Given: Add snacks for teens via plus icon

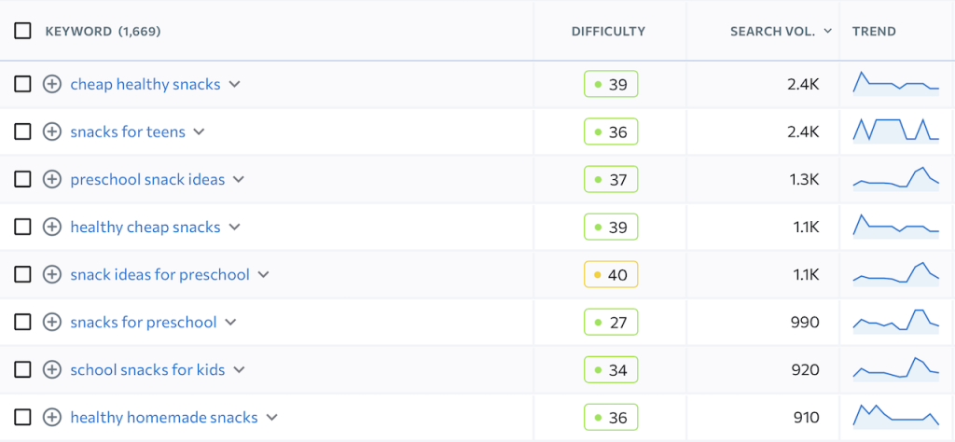Looking at the screenshot, I should [x=52, y=131].
